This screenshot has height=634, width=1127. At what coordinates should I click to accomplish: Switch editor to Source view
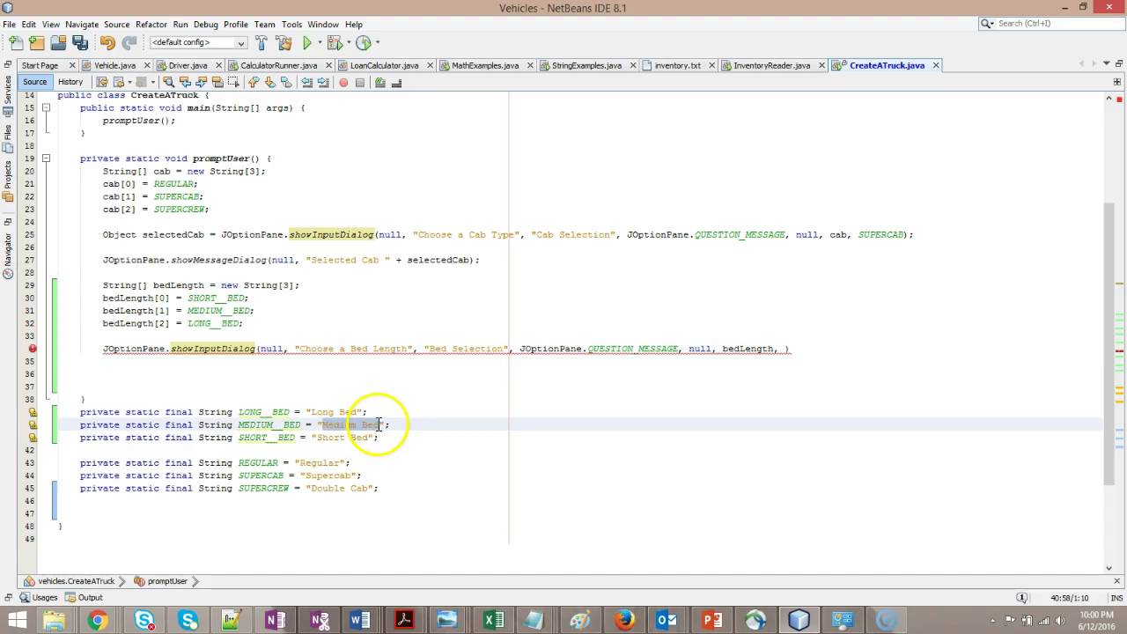click(x=35, y=82)
